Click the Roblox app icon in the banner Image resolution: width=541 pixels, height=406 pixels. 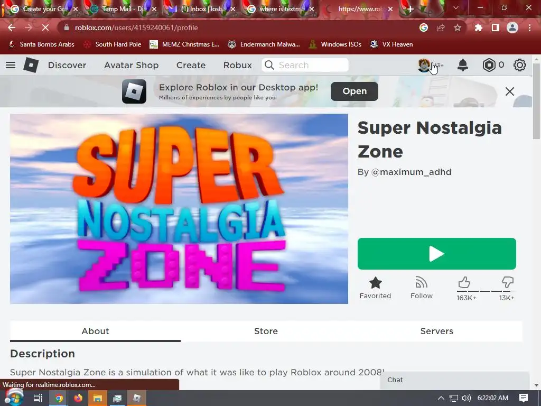(134, 91)
